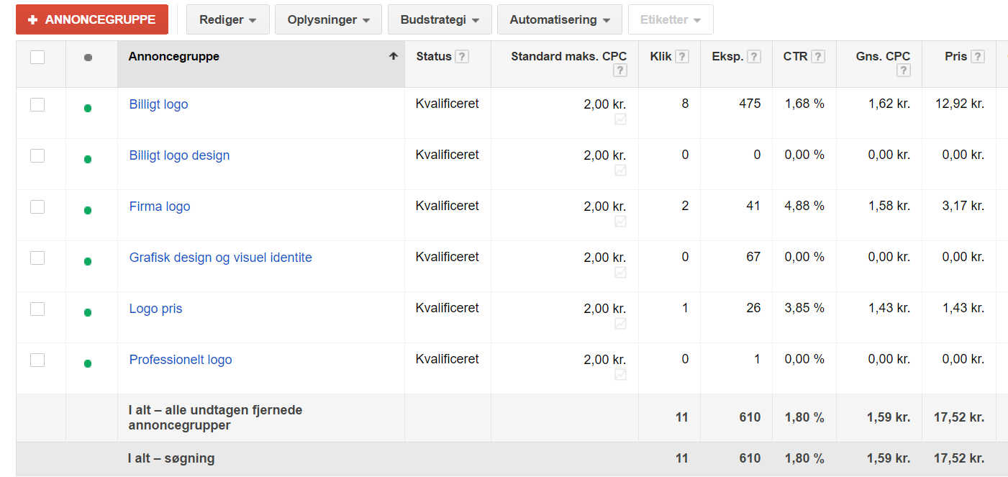Click the bid chart icon in Grafisk design row
Image resolution: width=1008 pixels, height=477 pixels.
[x=620, y=273]
